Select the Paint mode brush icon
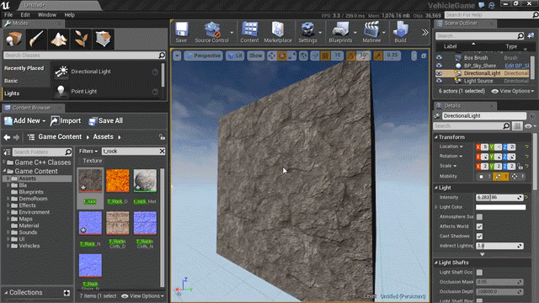Image resolution: width=539 pixels, height=303 pixels. (36, 40)
